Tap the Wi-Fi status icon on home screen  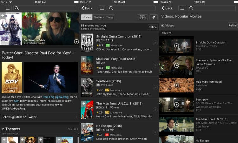pos(10,2)
